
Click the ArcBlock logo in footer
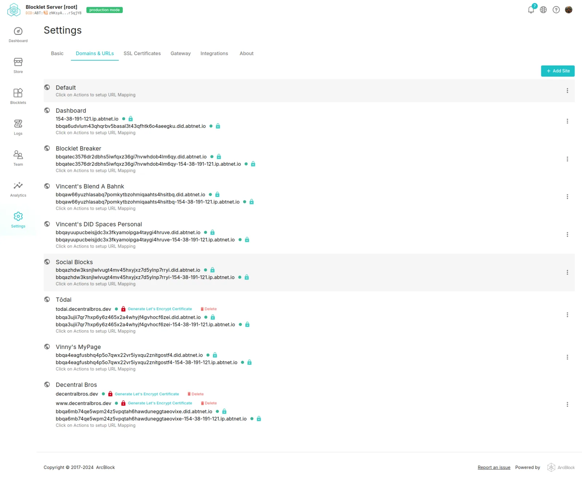561,468
